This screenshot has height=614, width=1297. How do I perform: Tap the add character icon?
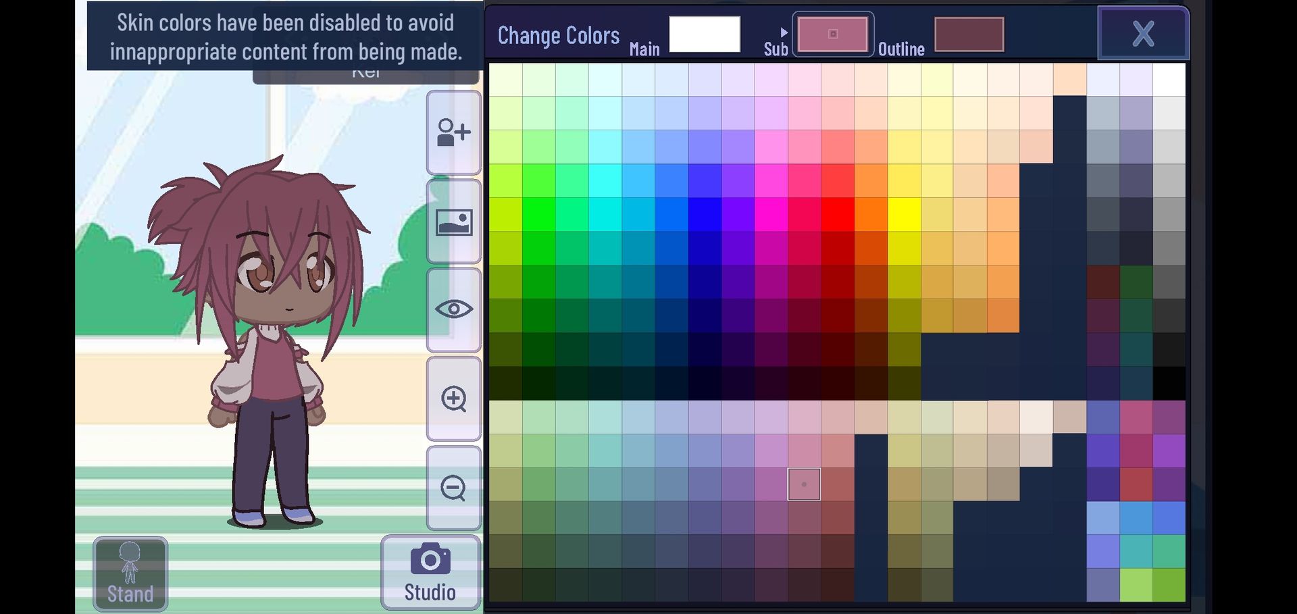point(453,132)
